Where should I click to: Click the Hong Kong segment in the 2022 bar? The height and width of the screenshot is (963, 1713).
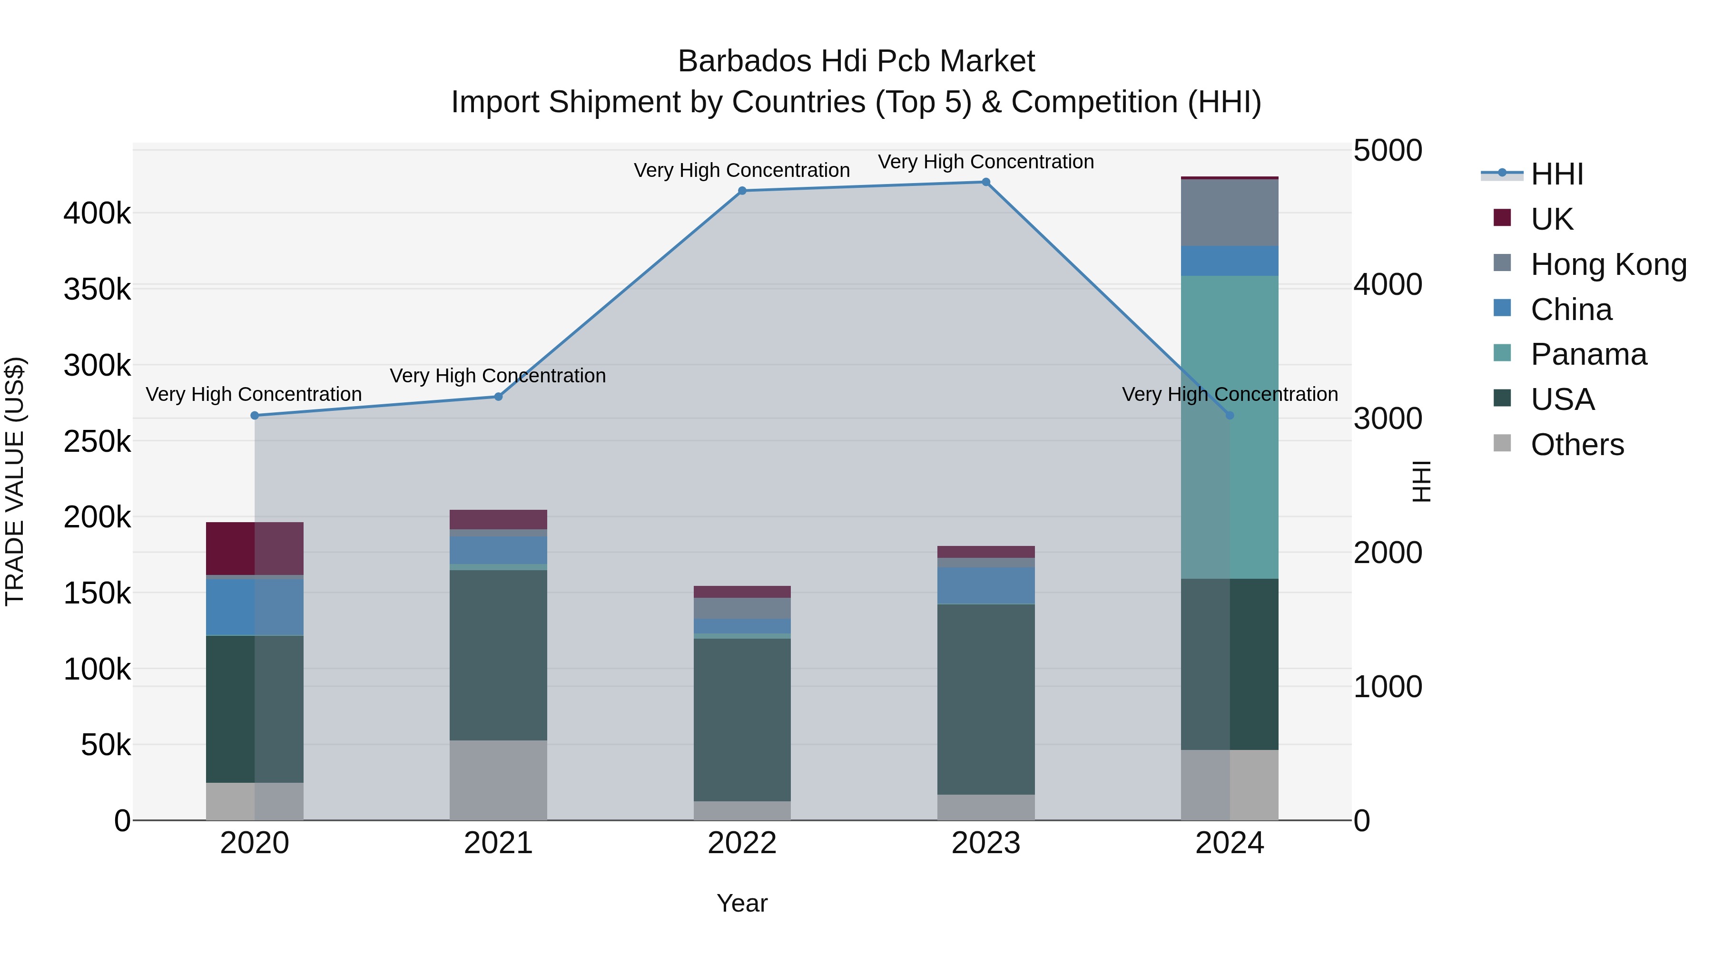point(742,609)
